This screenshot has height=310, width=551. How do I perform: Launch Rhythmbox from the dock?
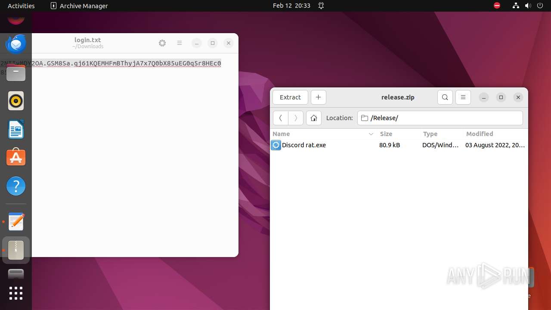click(x=16, y=101)
